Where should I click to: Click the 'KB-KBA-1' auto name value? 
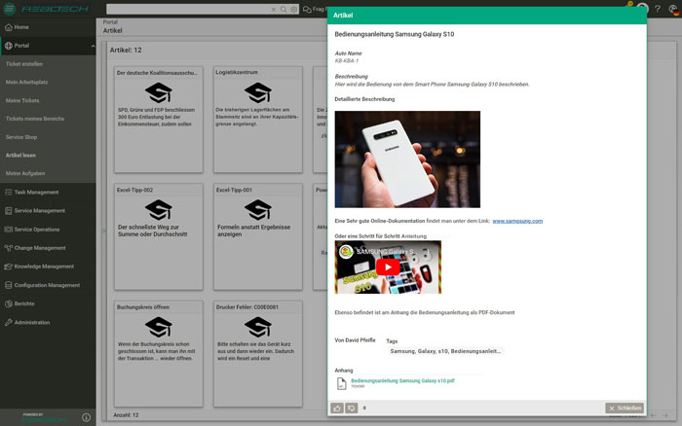coord(347,61)
